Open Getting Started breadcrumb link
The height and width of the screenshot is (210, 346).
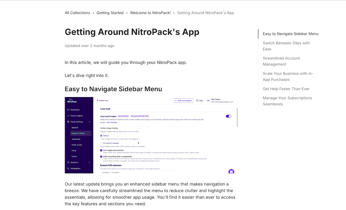(110, 13)
